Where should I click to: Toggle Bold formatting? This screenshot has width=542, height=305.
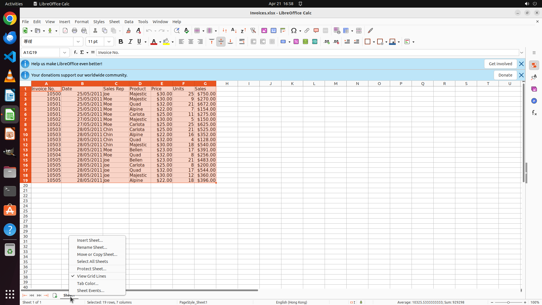[121, 42]
